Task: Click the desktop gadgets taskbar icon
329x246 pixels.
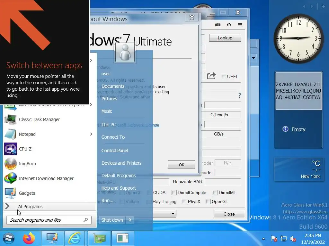Action: [x=52, y=238]
